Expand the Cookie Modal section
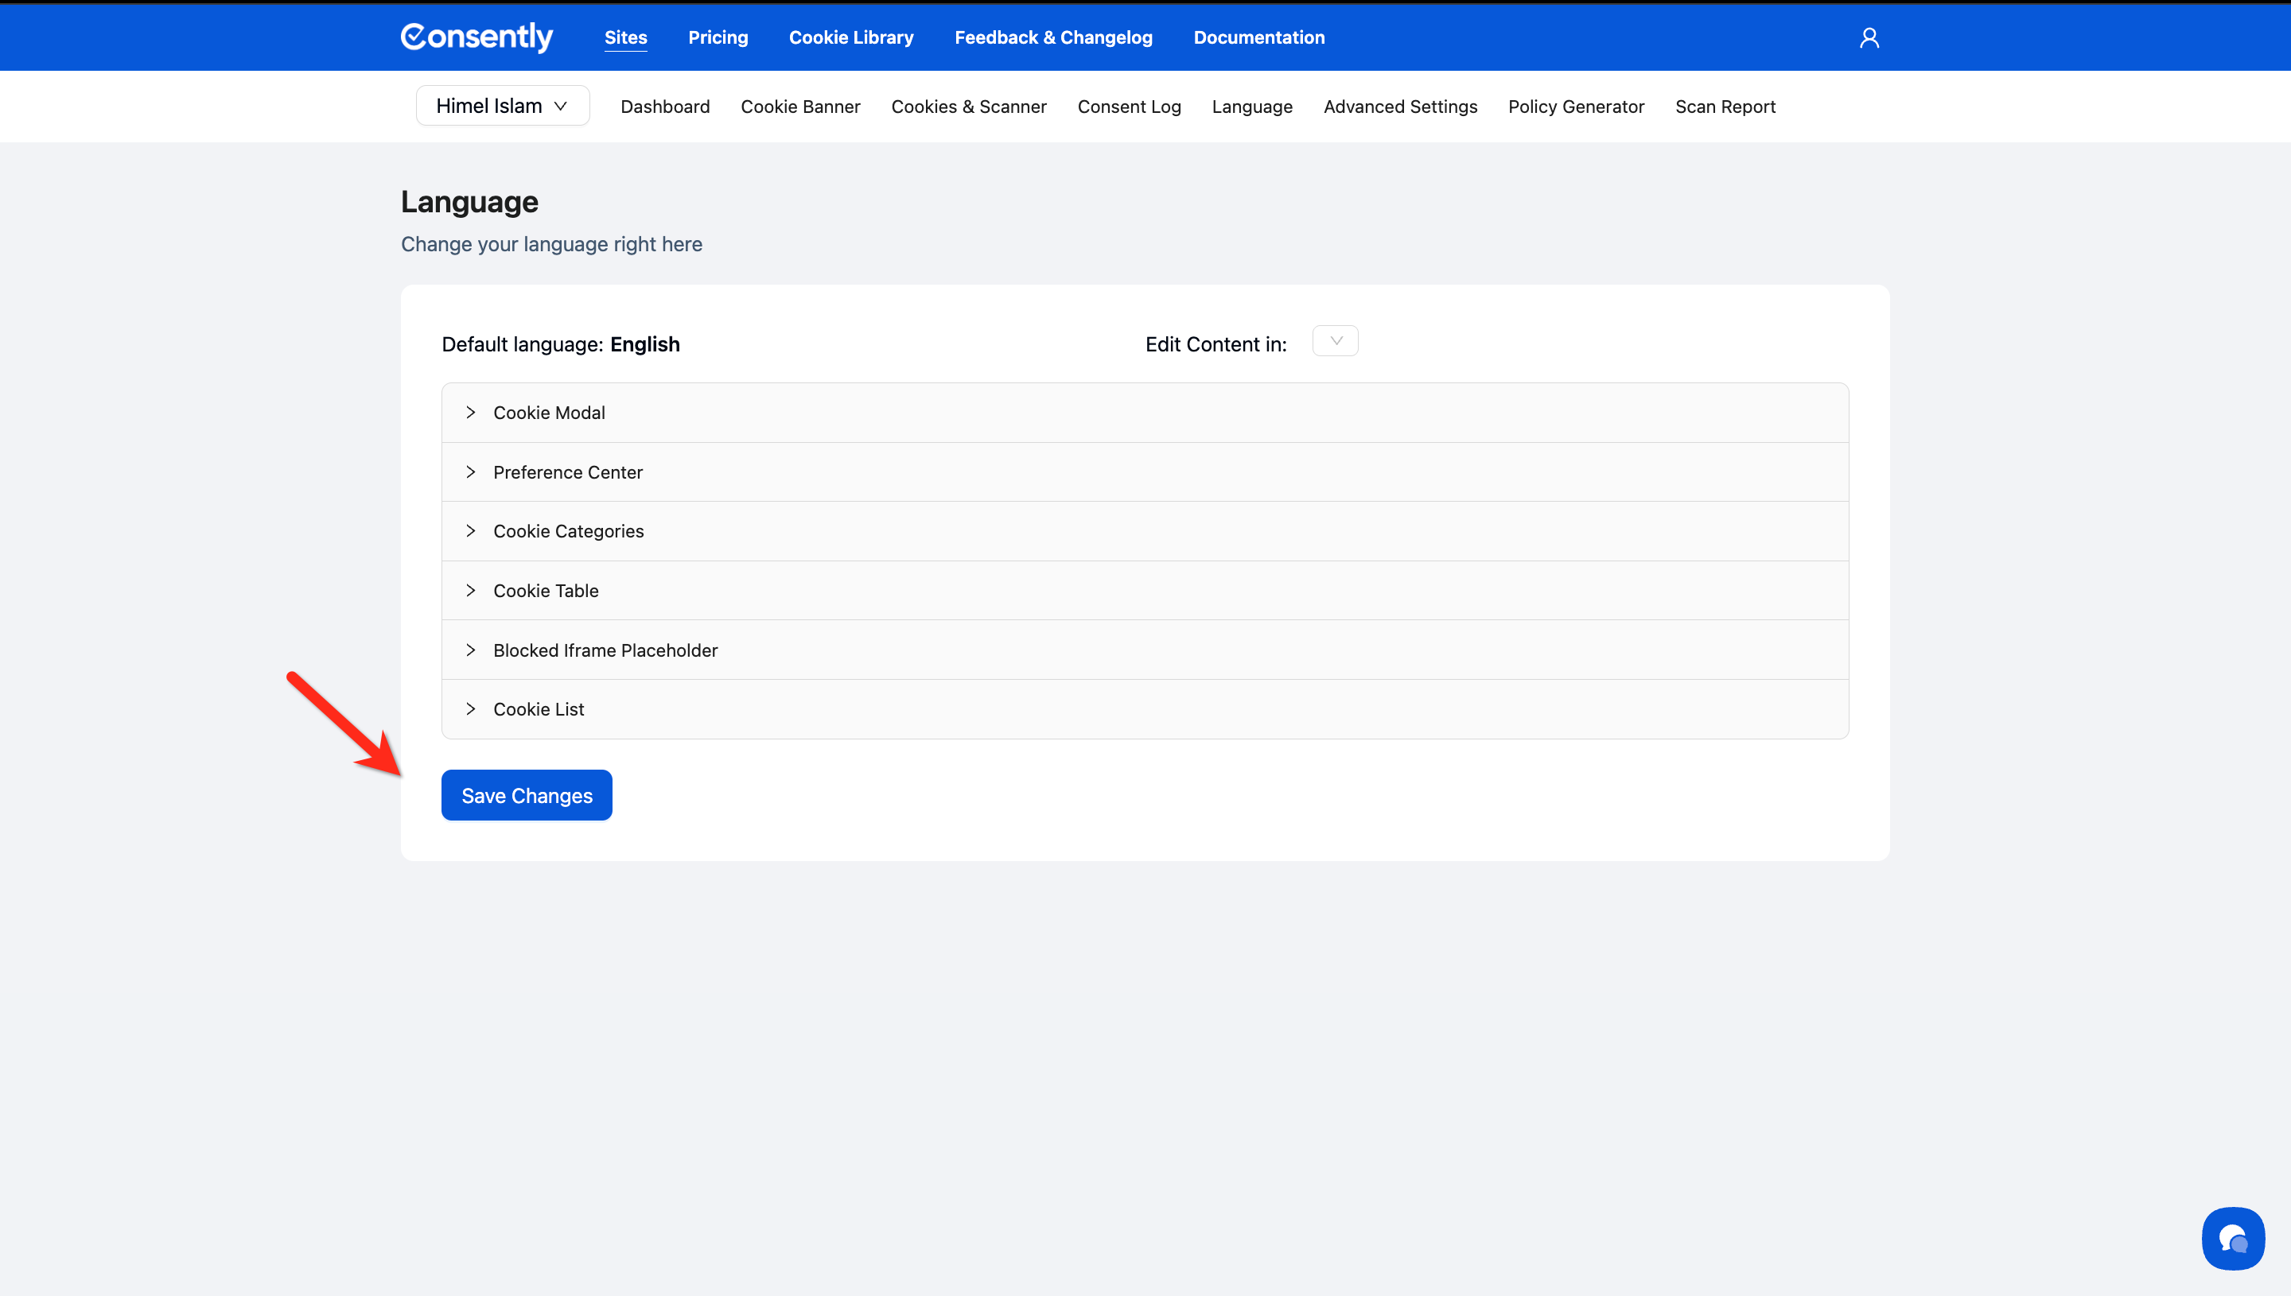The image size is (2291, 1296). [x=548, y=413]
